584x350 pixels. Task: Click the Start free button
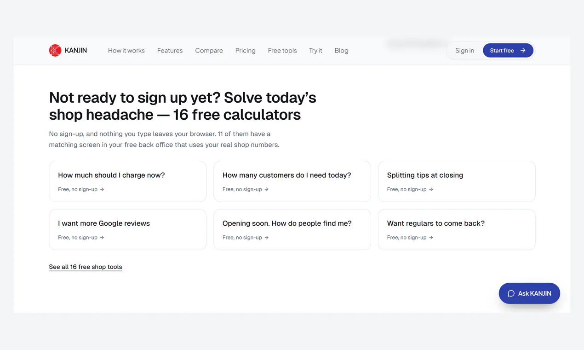[x=508, y=51]
